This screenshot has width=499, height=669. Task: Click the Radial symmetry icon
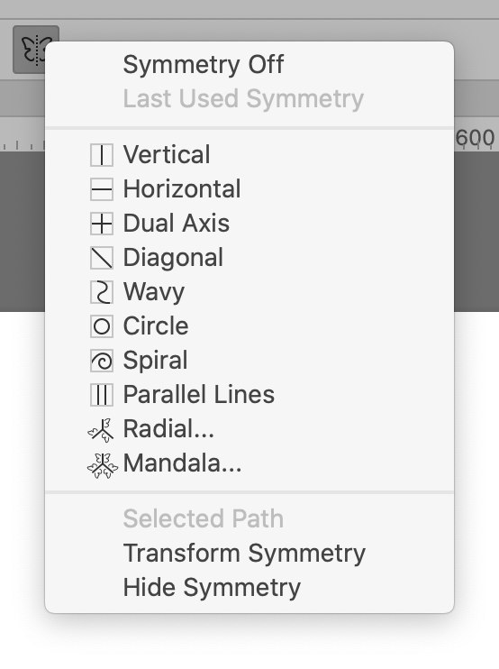(101, 430)
